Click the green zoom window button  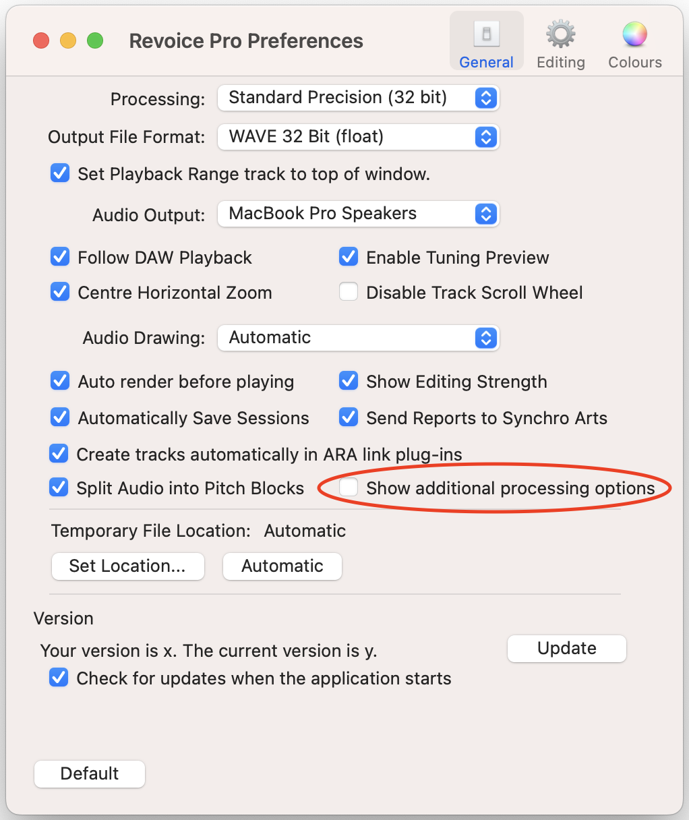[95, 40]
